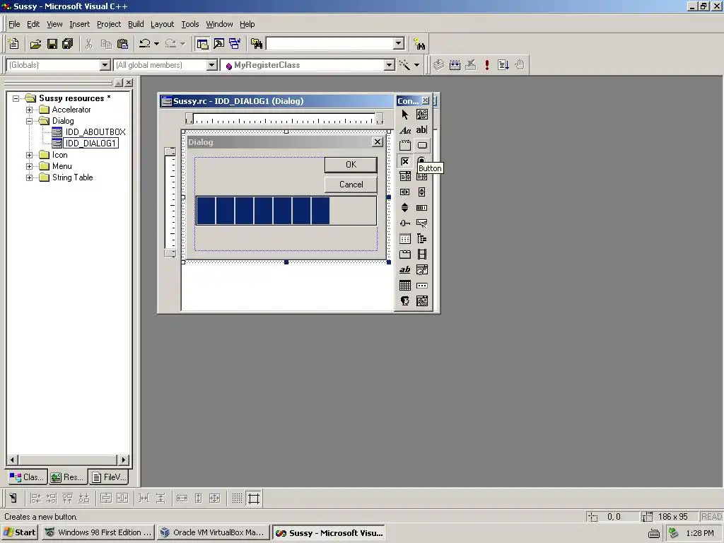Open the Tools menu
Viewport: 724px width, 543px height.
point(189,24)
